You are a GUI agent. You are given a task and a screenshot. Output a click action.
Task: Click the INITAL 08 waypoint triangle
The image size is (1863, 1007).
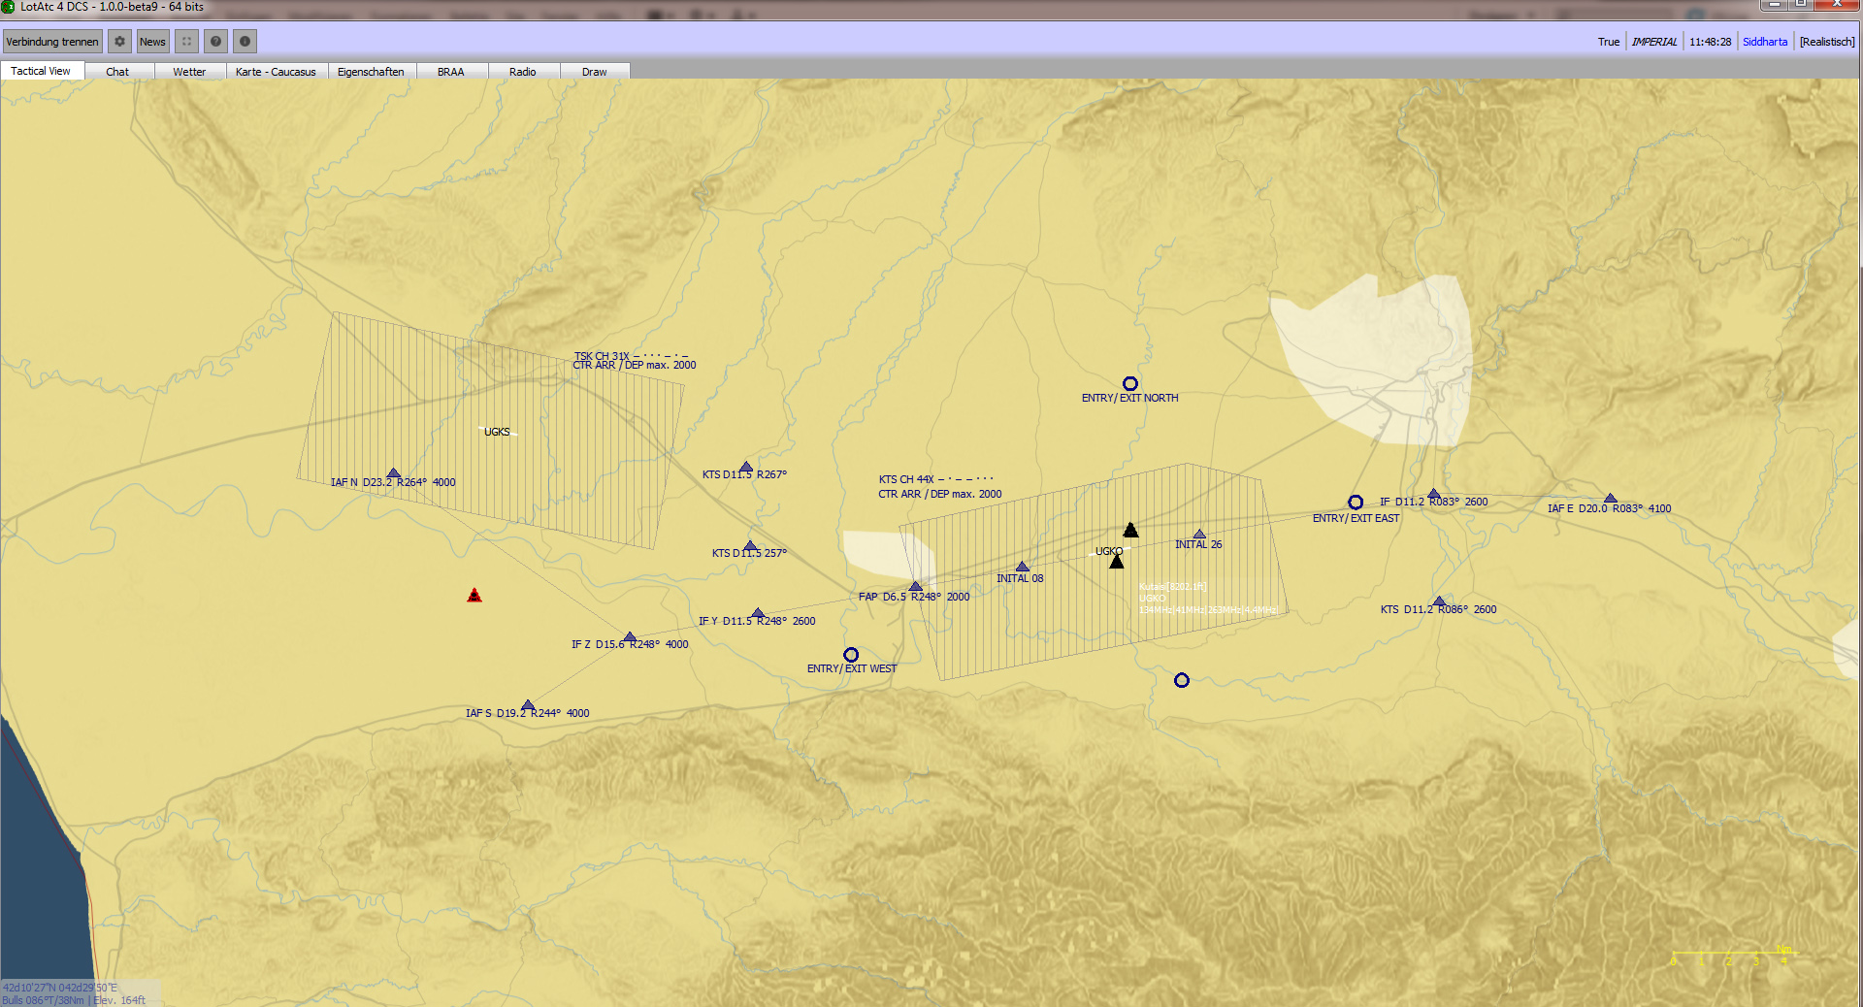point(1022,567)
